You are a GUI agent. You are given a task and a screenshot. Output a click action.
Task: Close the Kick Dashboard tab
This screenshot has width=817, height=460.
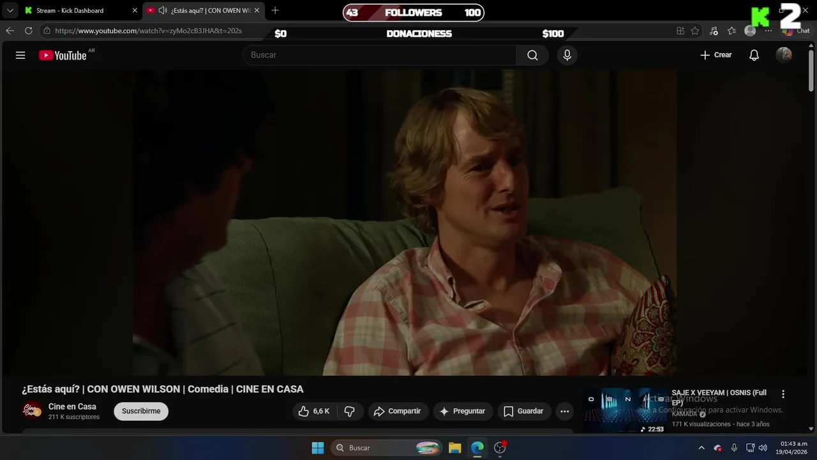tap(135, 10)
